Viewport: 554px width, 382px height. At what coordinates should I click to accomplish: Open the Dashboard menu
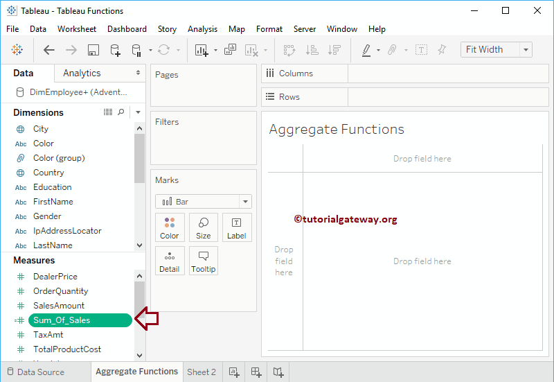pos(127,29)
